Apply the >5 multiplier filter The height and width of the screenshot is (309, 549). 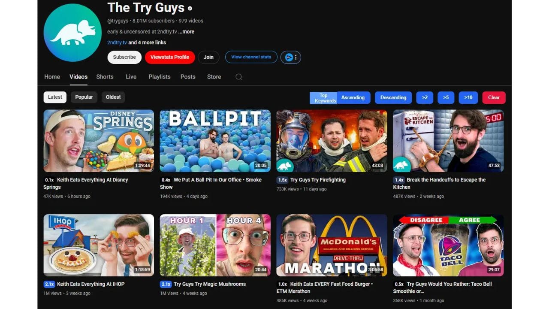(x=446, y=97)
